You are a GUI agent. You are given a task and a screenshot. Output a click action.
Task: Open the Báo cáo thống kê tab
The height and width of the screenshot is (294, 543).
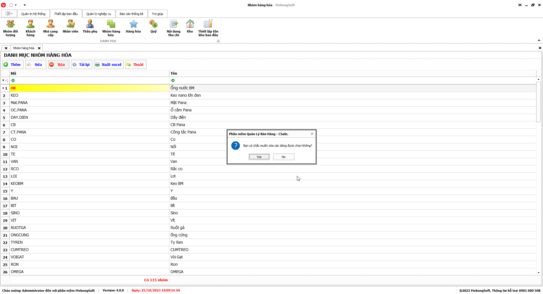(x=131, y=14)
